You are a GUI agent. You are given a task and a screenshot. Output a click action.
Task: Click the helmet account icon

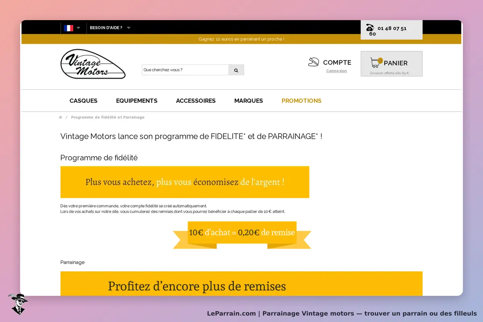[x=314, y=62]
